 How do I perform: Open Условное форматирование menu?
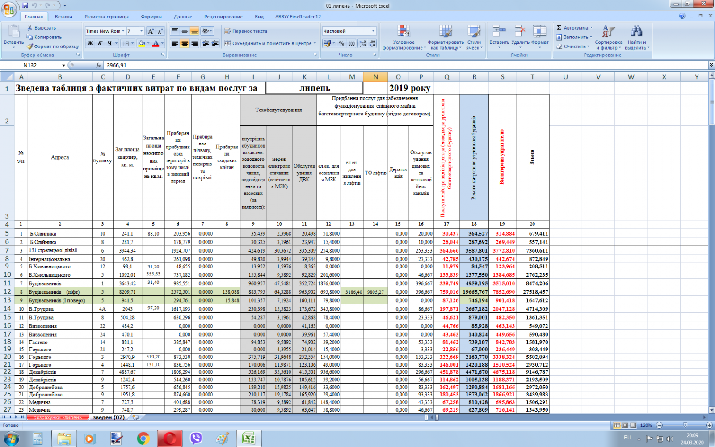click(x=404, y=38)
